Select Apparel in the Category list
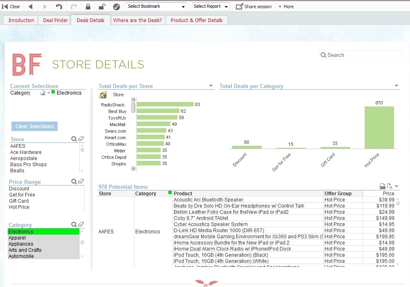Viewport: 410px width, 287px height. coord(43,238)
